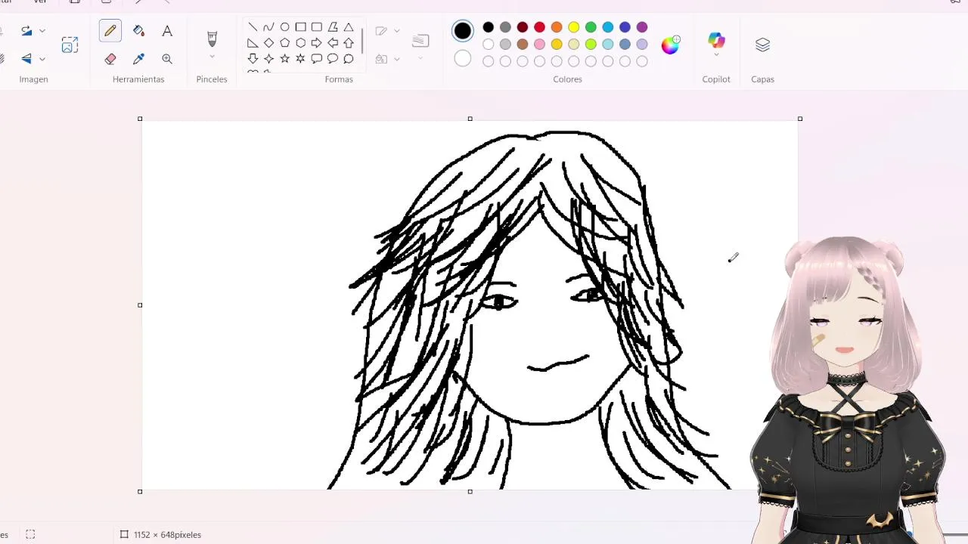
Task: Pick the lime green color swatch
Action: [591, 45]
